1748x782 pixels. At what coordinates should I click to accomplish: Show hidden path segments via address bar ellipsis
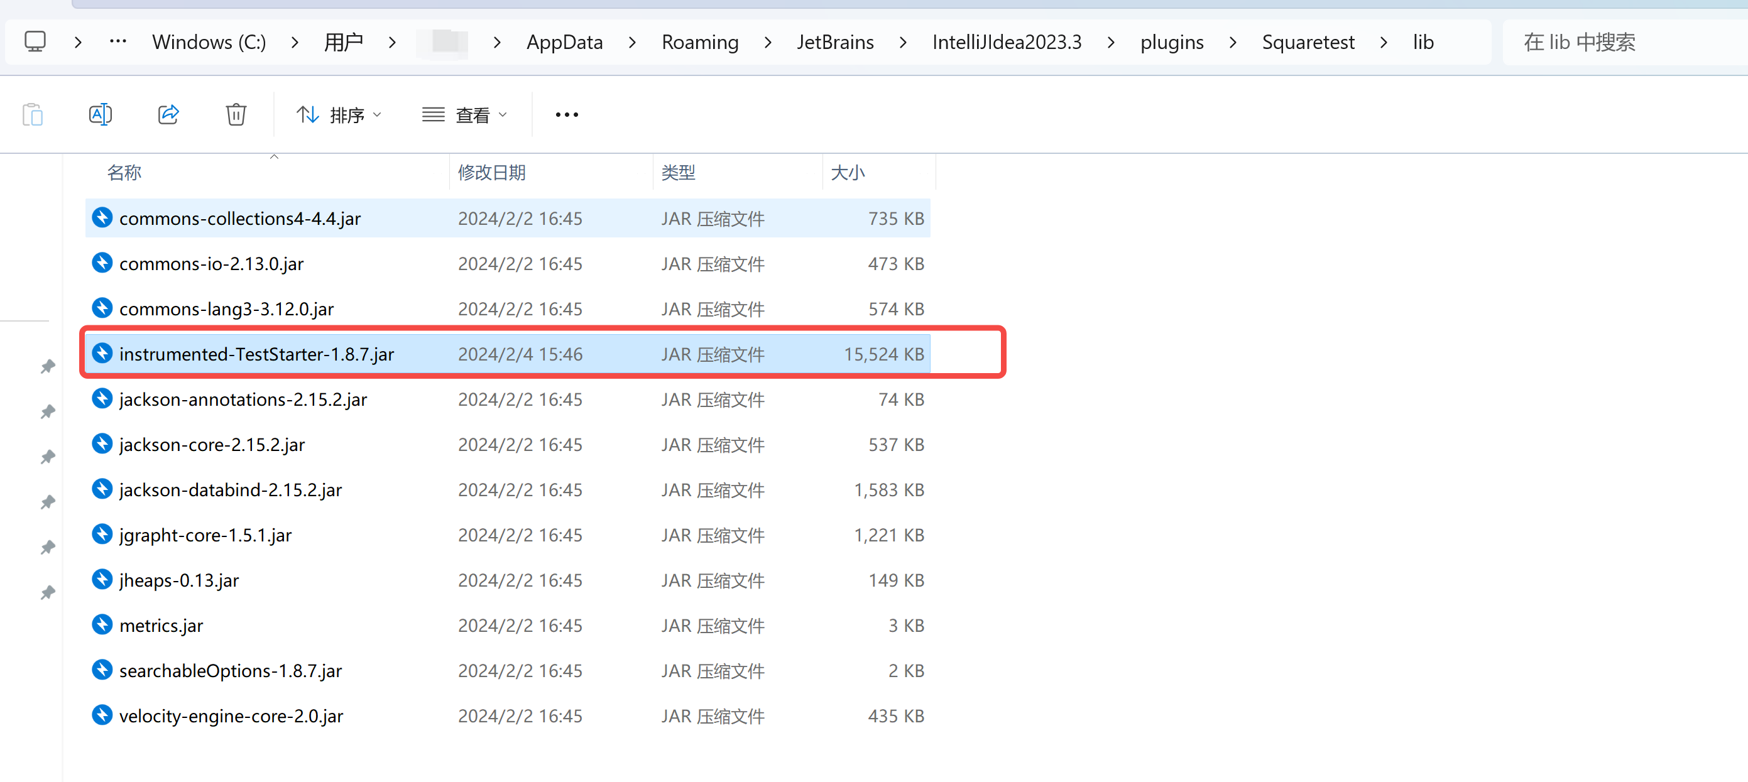coord(118,41)
